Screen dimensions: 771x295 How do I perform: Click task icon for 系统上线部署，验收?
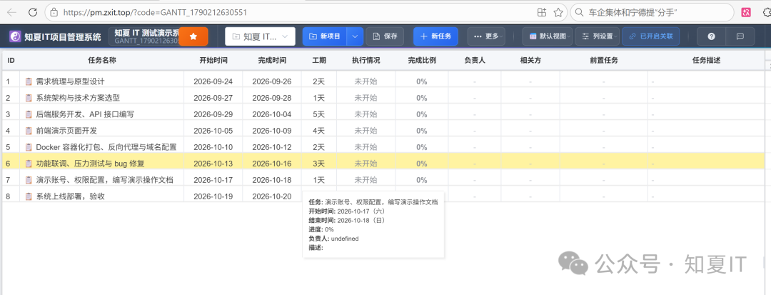coord(29,196)
